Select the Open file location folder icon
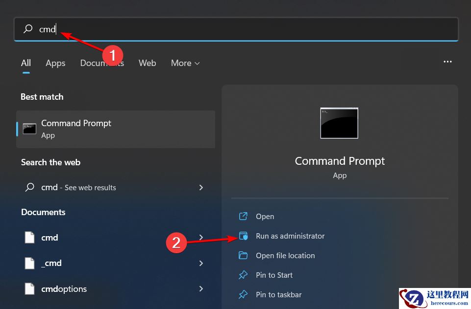The width and height of the screenshot is (471, 309). (244, 255)
